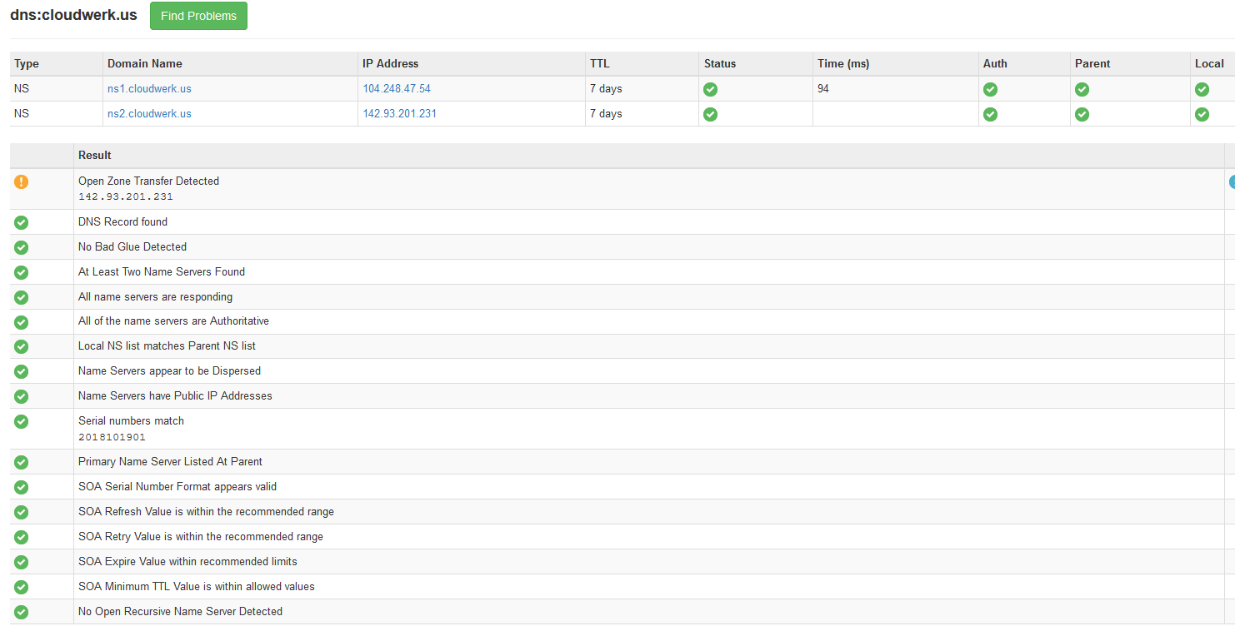The width and height of the screenshot is (1235, 636).
Task: Click check icon for No Open Recursive Name Server
Action: pyautogui.click(x=22, y=612)
